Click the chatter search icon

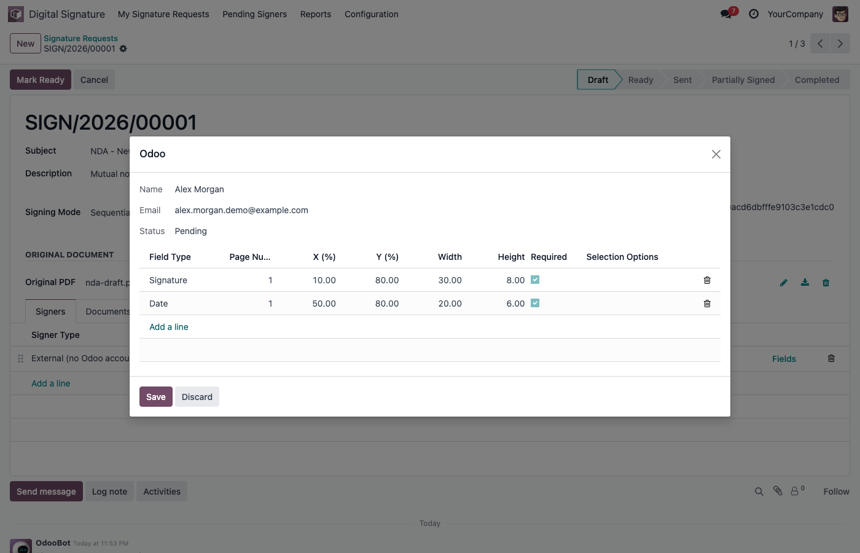pos(759,492)
